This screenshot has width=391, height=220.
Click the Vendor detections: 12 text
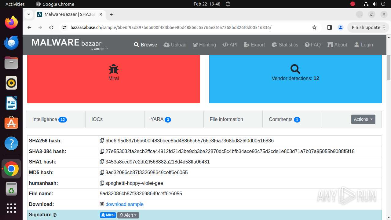[x=295, y=79]
